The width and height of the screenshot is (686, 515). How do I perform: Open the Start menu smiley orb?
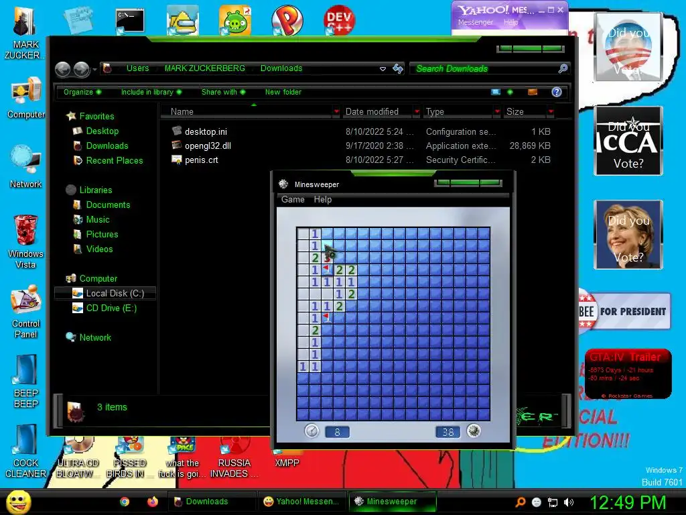[18, 502]
